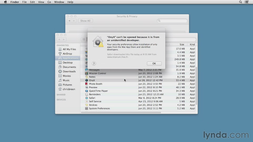Click the DEVICES sidebar heading
The image size is (253, 142).
click(x=61, y=100)
